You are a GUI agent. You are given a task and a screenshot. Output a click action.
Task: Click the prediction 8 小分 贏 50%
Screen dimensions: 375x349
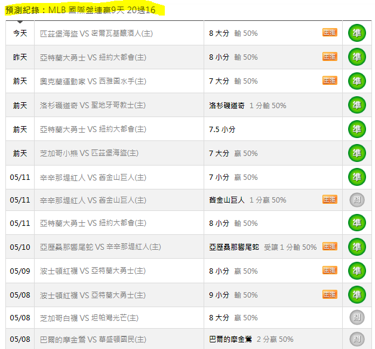point(233,271)
